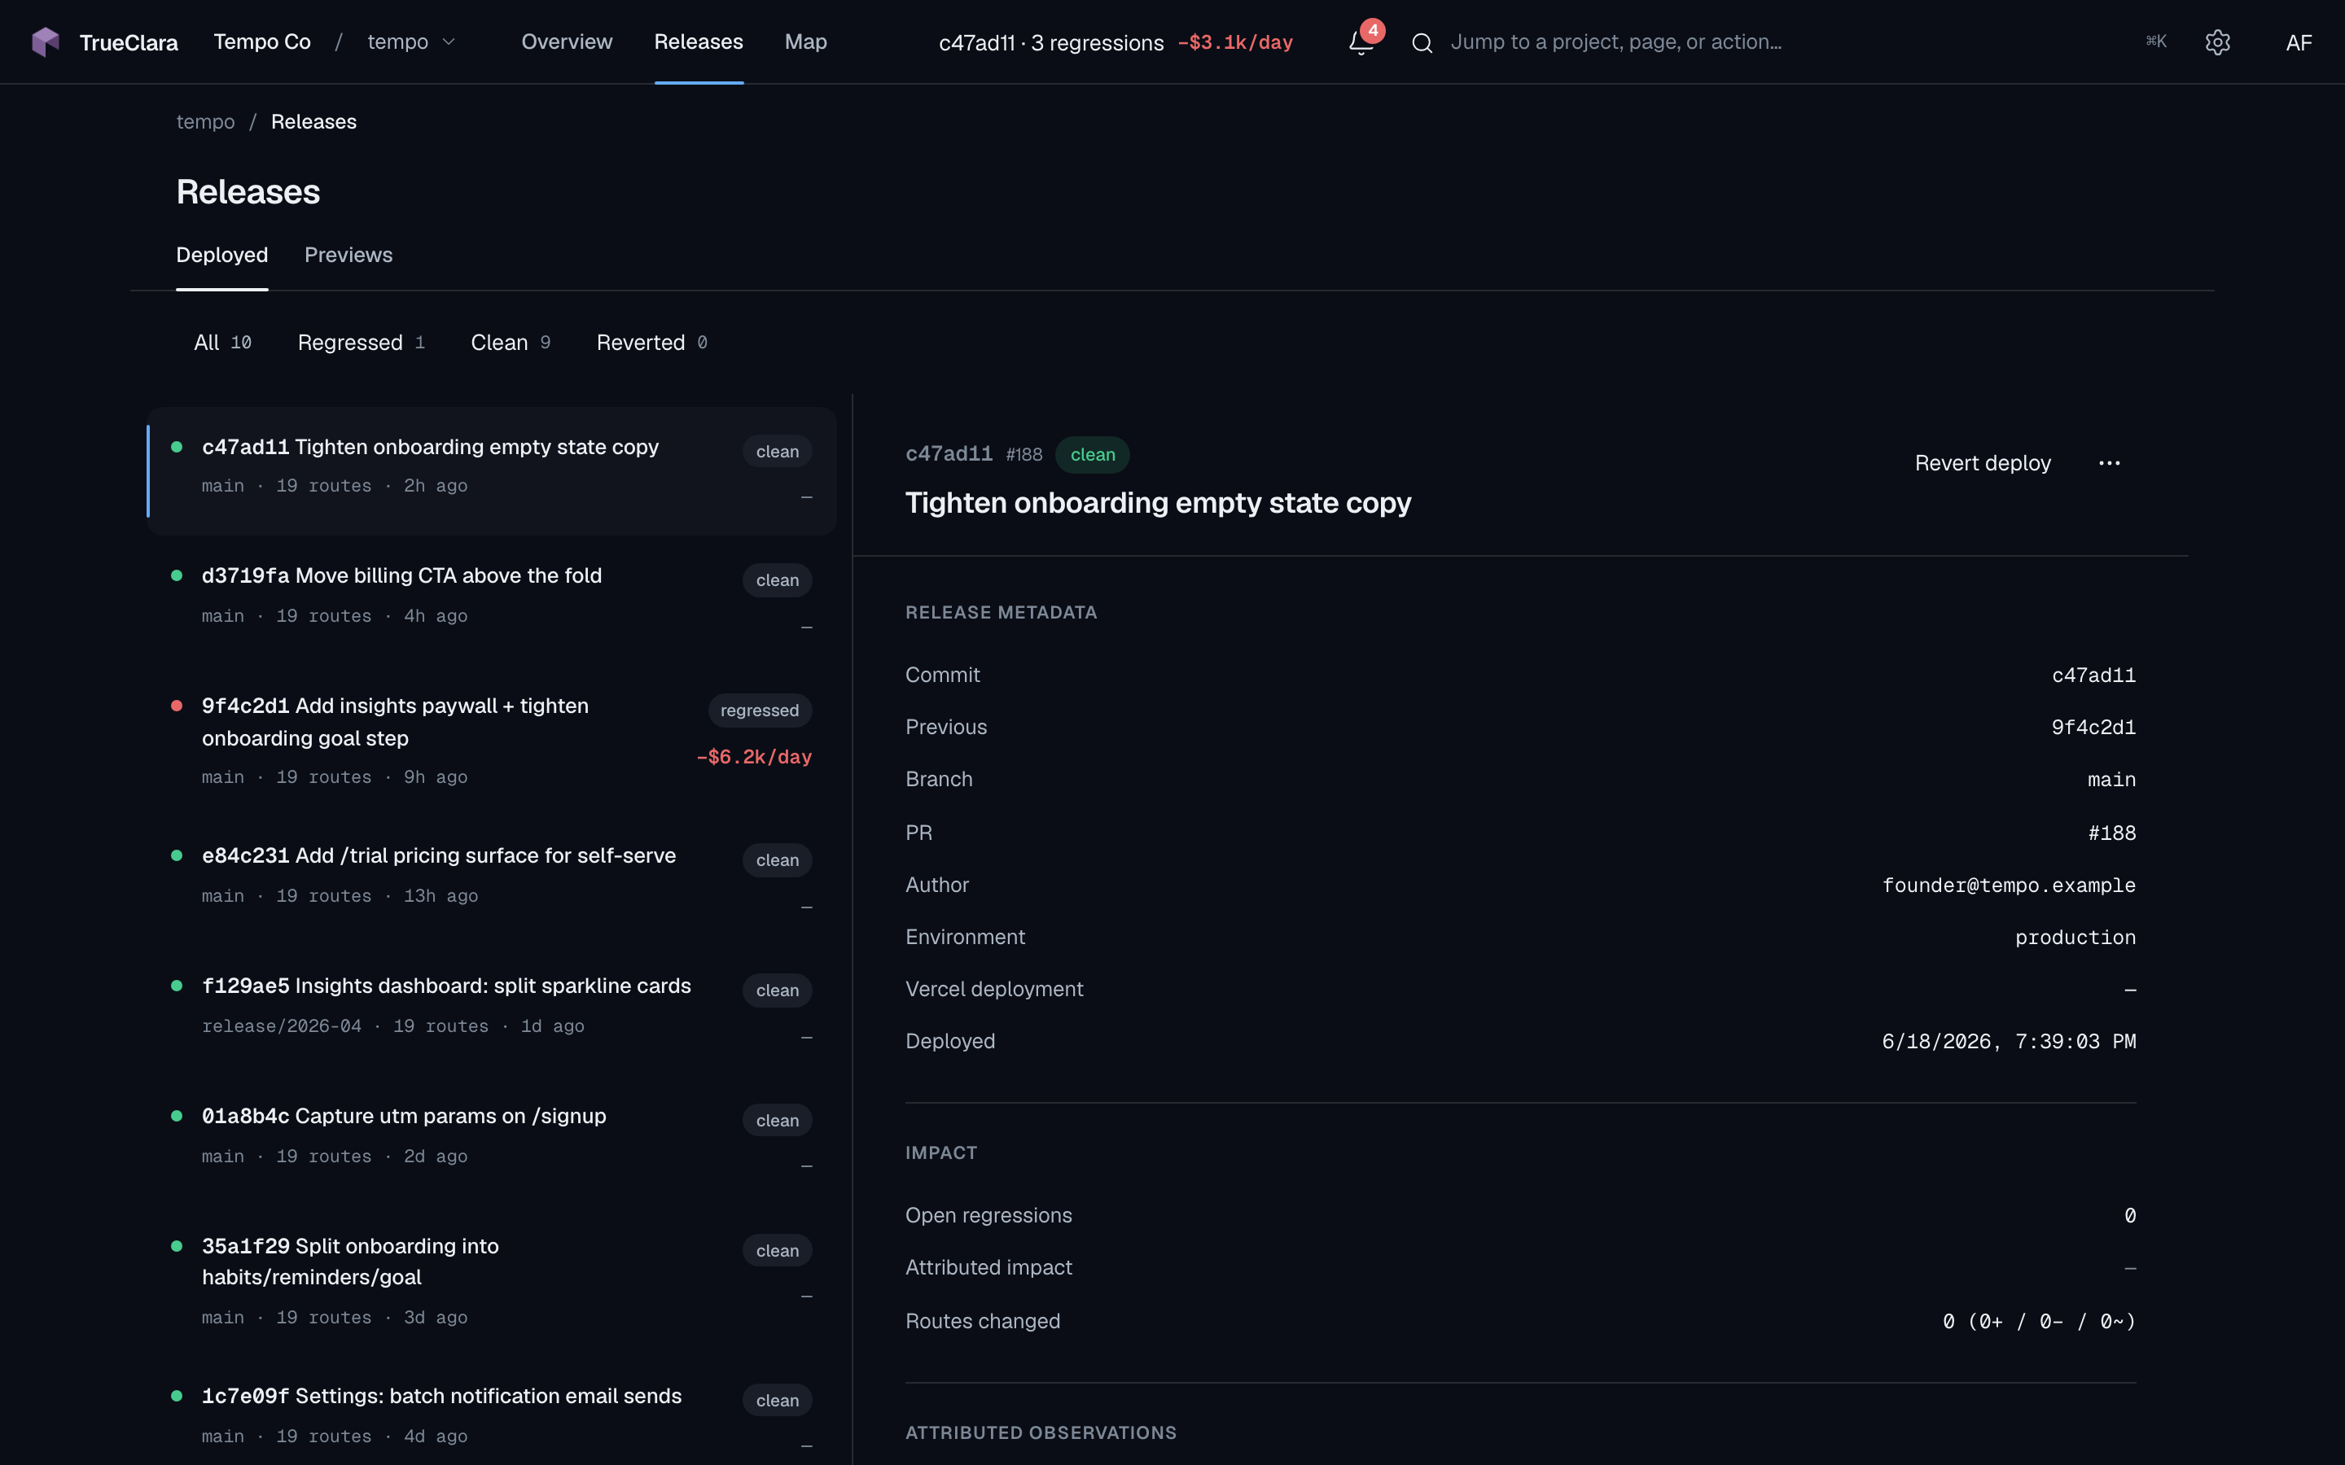
Task: Select release f129ae5 Insights dashboard
Action: coord(493,1009)
